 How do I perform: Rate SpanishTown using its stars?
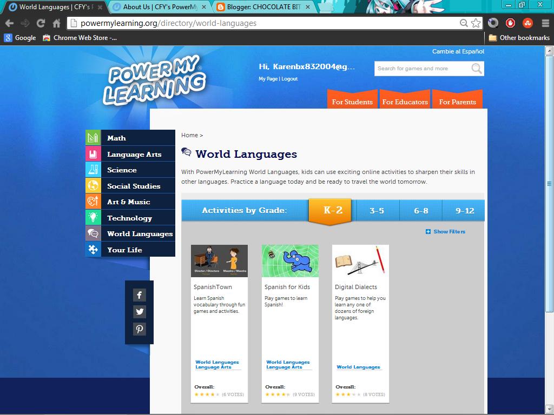click(x=207, y=394)
